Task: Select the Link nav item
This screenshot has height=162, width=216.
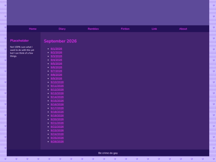Action: 154,29
